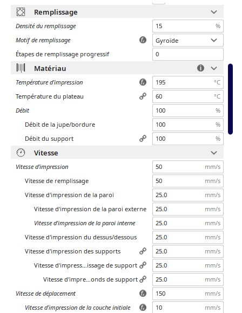The width and height of the screenshot is (242, 313).
Task: Click the fx icon beside couche initiale speed
Action: tap(143, 308)
